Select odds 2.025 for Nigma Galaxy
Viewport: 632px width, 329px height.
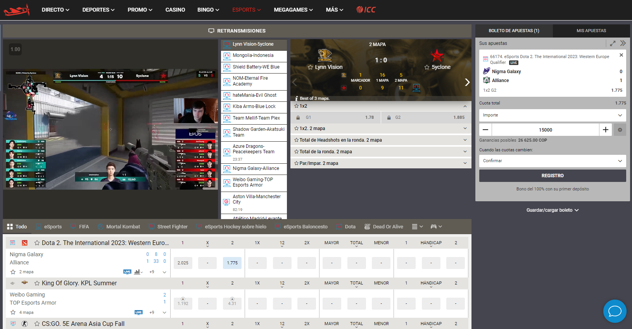pyautogui.click(x=183, y=263)
